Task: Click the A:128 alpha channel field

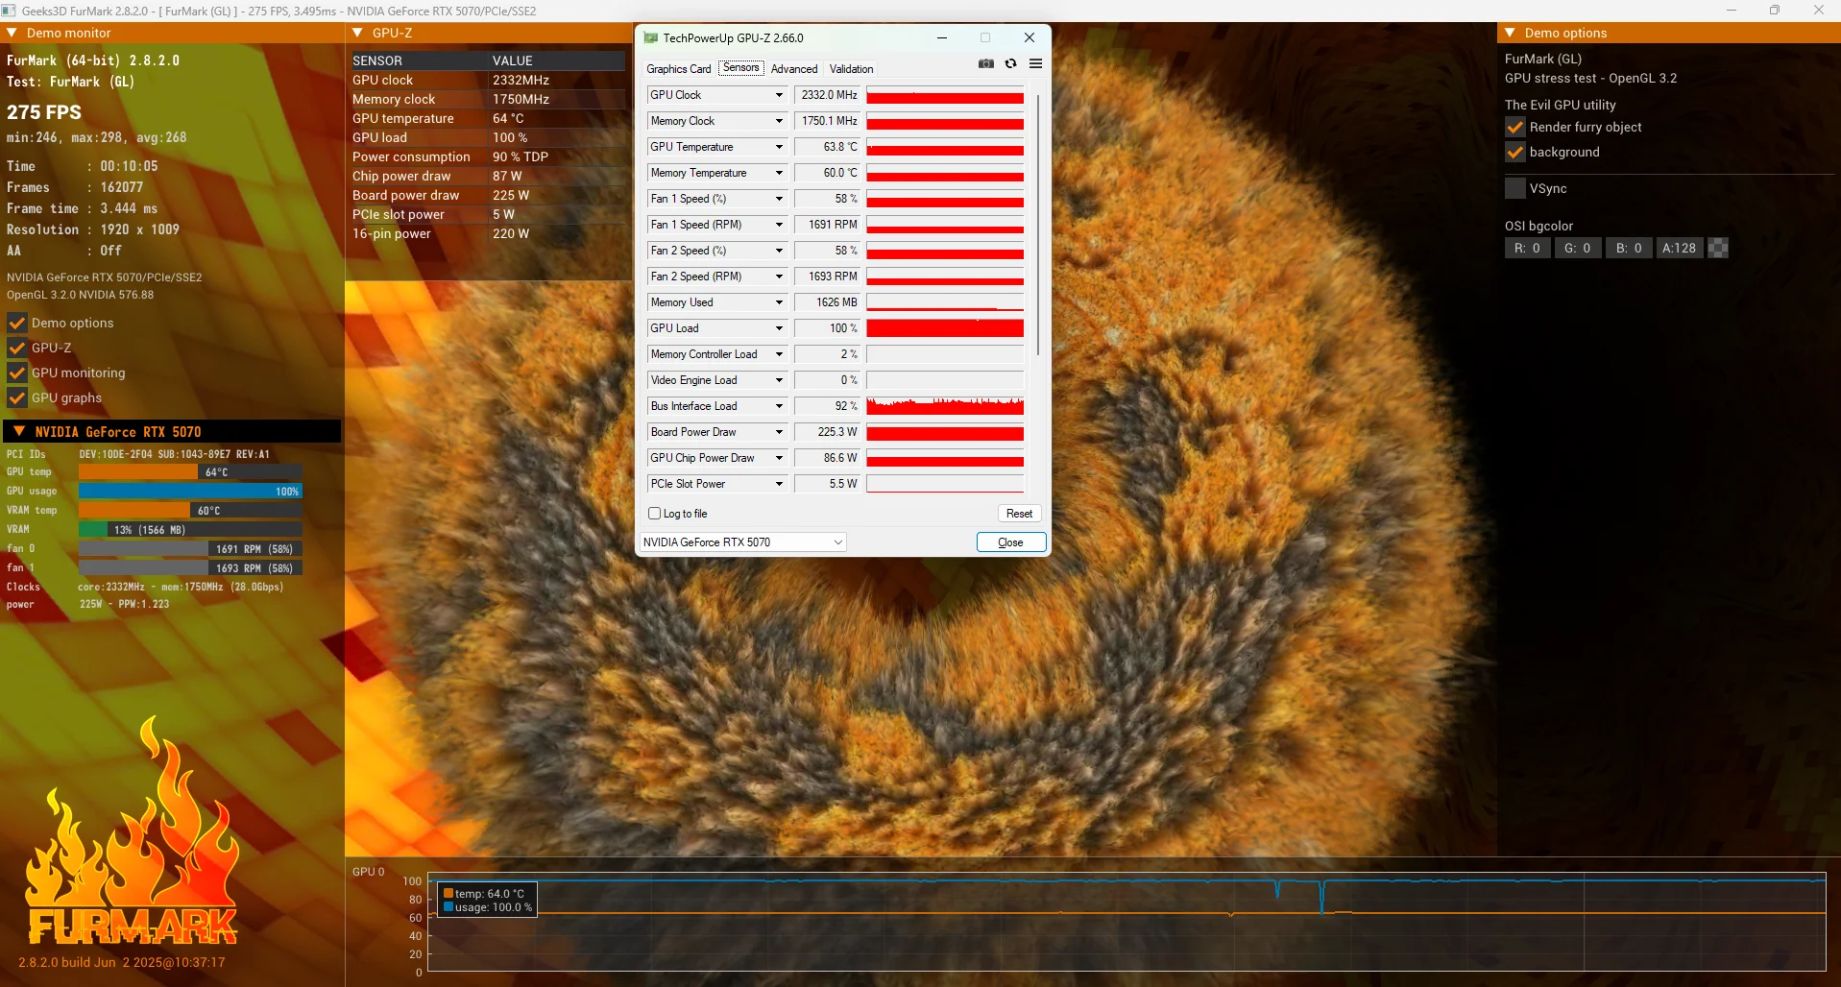Action: [1680, 248]
